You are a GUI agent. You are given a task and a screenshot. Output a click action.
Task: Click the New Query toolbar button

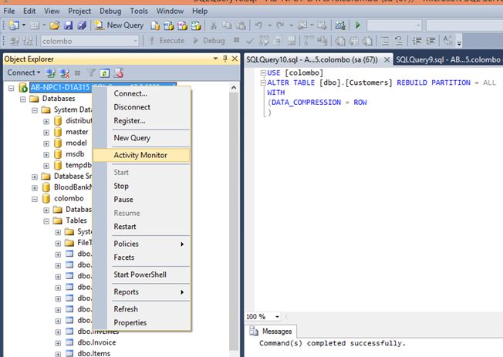point(119,25)
